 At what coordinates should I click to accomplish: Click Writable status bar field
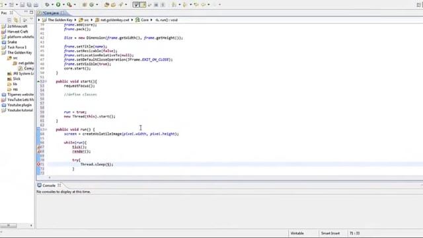point(297,233)
